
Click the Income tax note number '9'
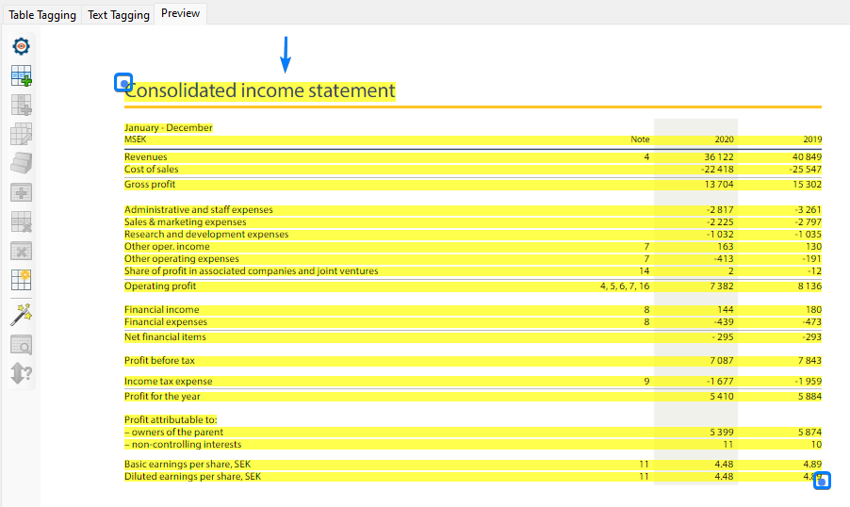(x=646, y=382)
